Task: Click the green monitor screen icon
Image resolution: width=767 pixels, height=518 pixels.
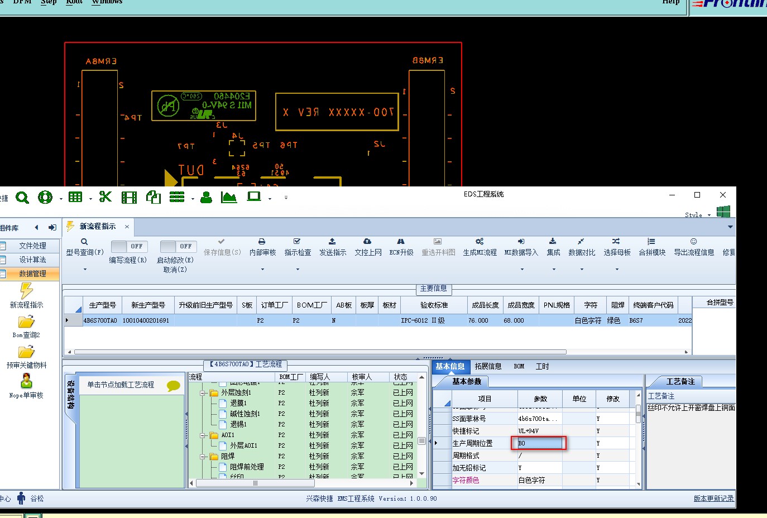Action: pyautogui.click(x=254, y=196)
